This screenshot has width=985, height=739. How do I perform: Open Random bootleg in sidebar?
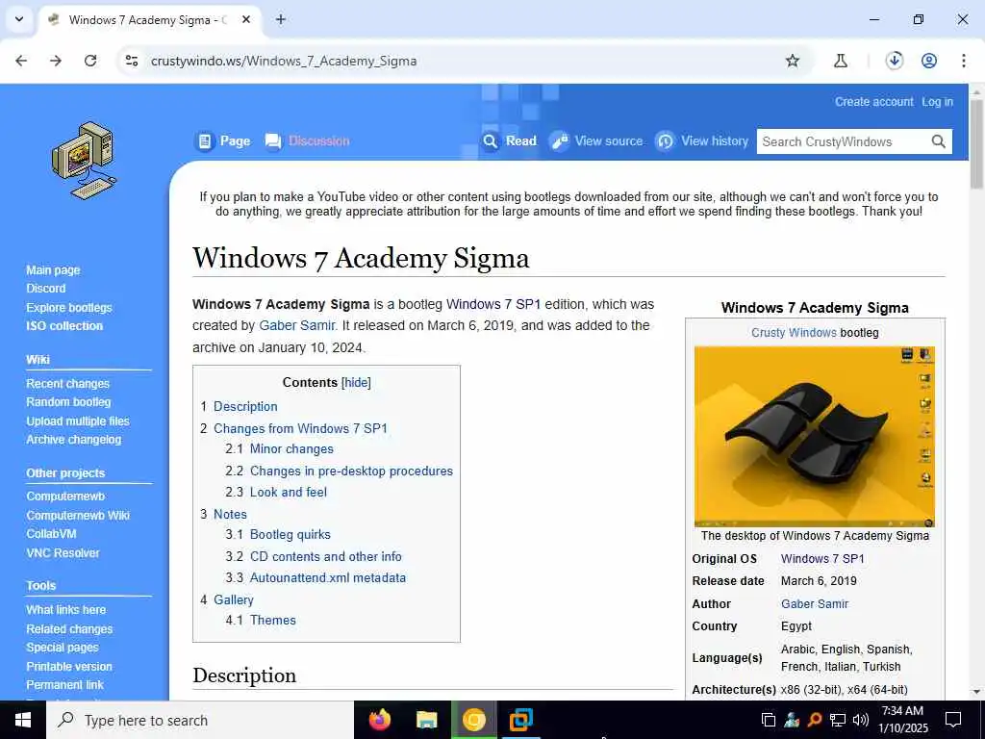(x=68, y=402)
